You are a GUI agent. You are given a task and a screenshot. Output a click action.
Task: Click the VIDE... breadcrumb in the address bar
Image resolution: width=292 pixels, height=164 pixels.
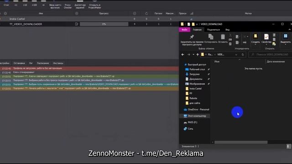click(221, 55)
